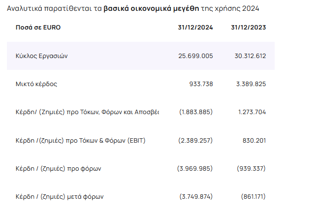317x213 pixels.
Task: Click the 830.201 EBIT value
Action: tap(254, 141)
